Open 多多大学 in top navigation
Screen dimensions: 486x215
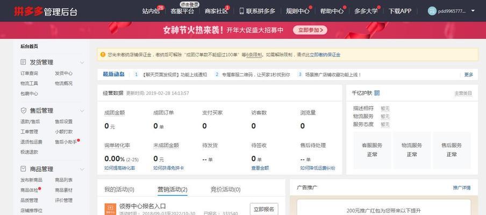click(x=366, y=11)
